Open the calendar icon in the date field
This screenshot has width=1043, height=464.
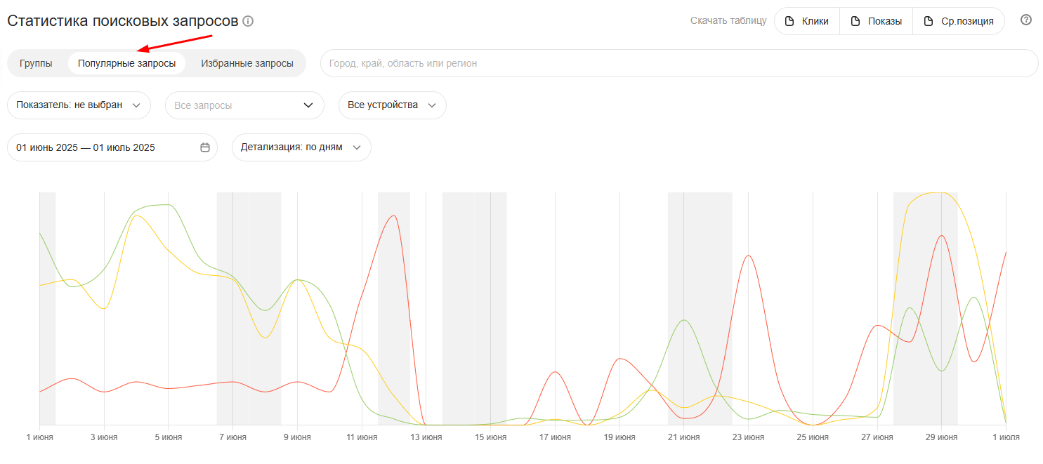click(x=205, y=147)
